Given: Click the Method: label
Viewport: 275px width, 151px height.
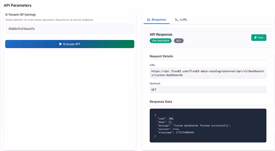Looking at the screenshot, I should (x=155, y=83).
